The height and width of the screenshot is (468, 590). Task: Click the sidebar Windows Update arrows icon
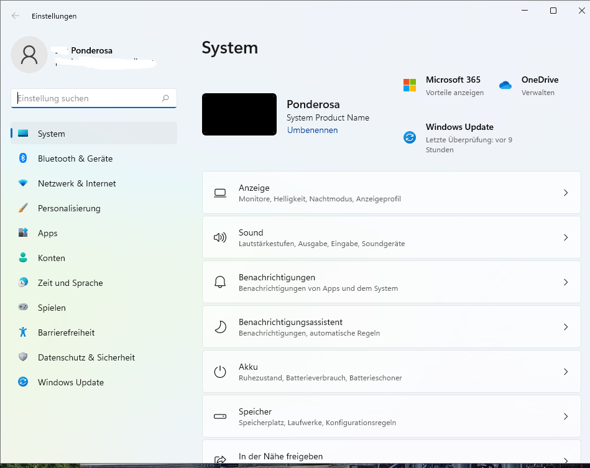point(23,382)
